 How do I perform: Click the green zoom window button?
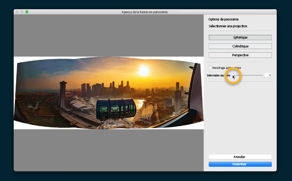27,12
